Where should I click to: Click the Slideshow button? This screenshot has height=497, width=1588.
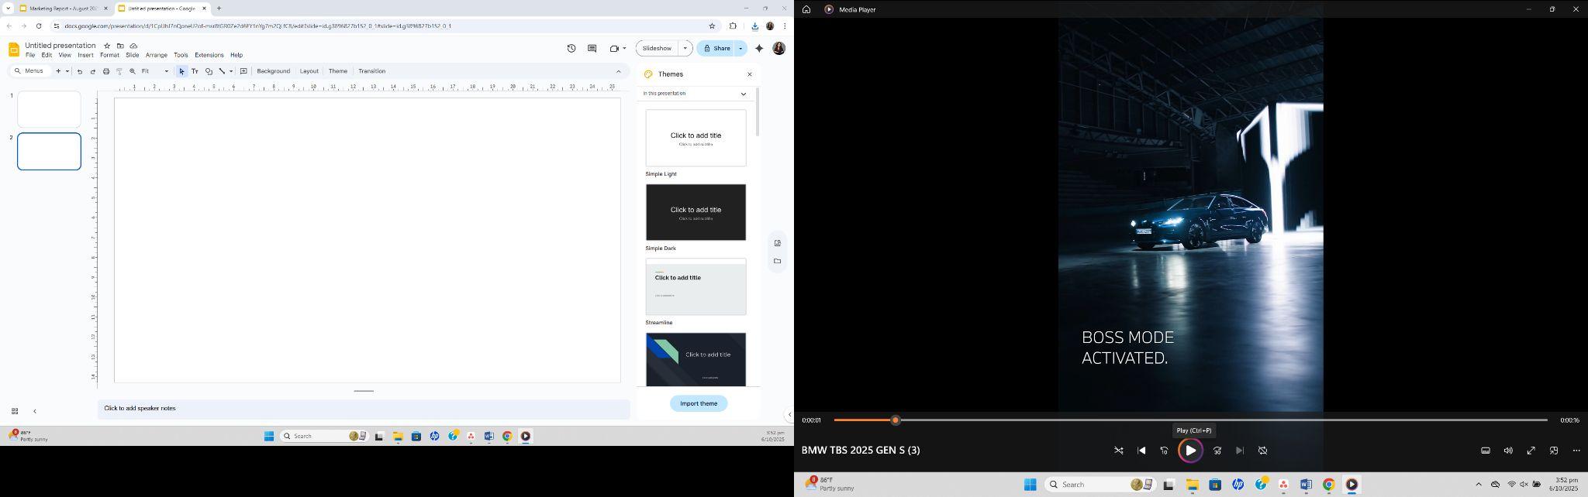[x=657, y=48]
